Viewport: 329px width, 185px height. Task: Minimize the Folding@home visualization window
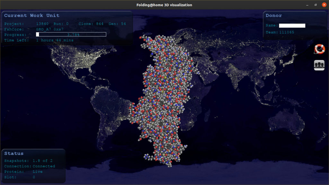[x=307, y=5]
